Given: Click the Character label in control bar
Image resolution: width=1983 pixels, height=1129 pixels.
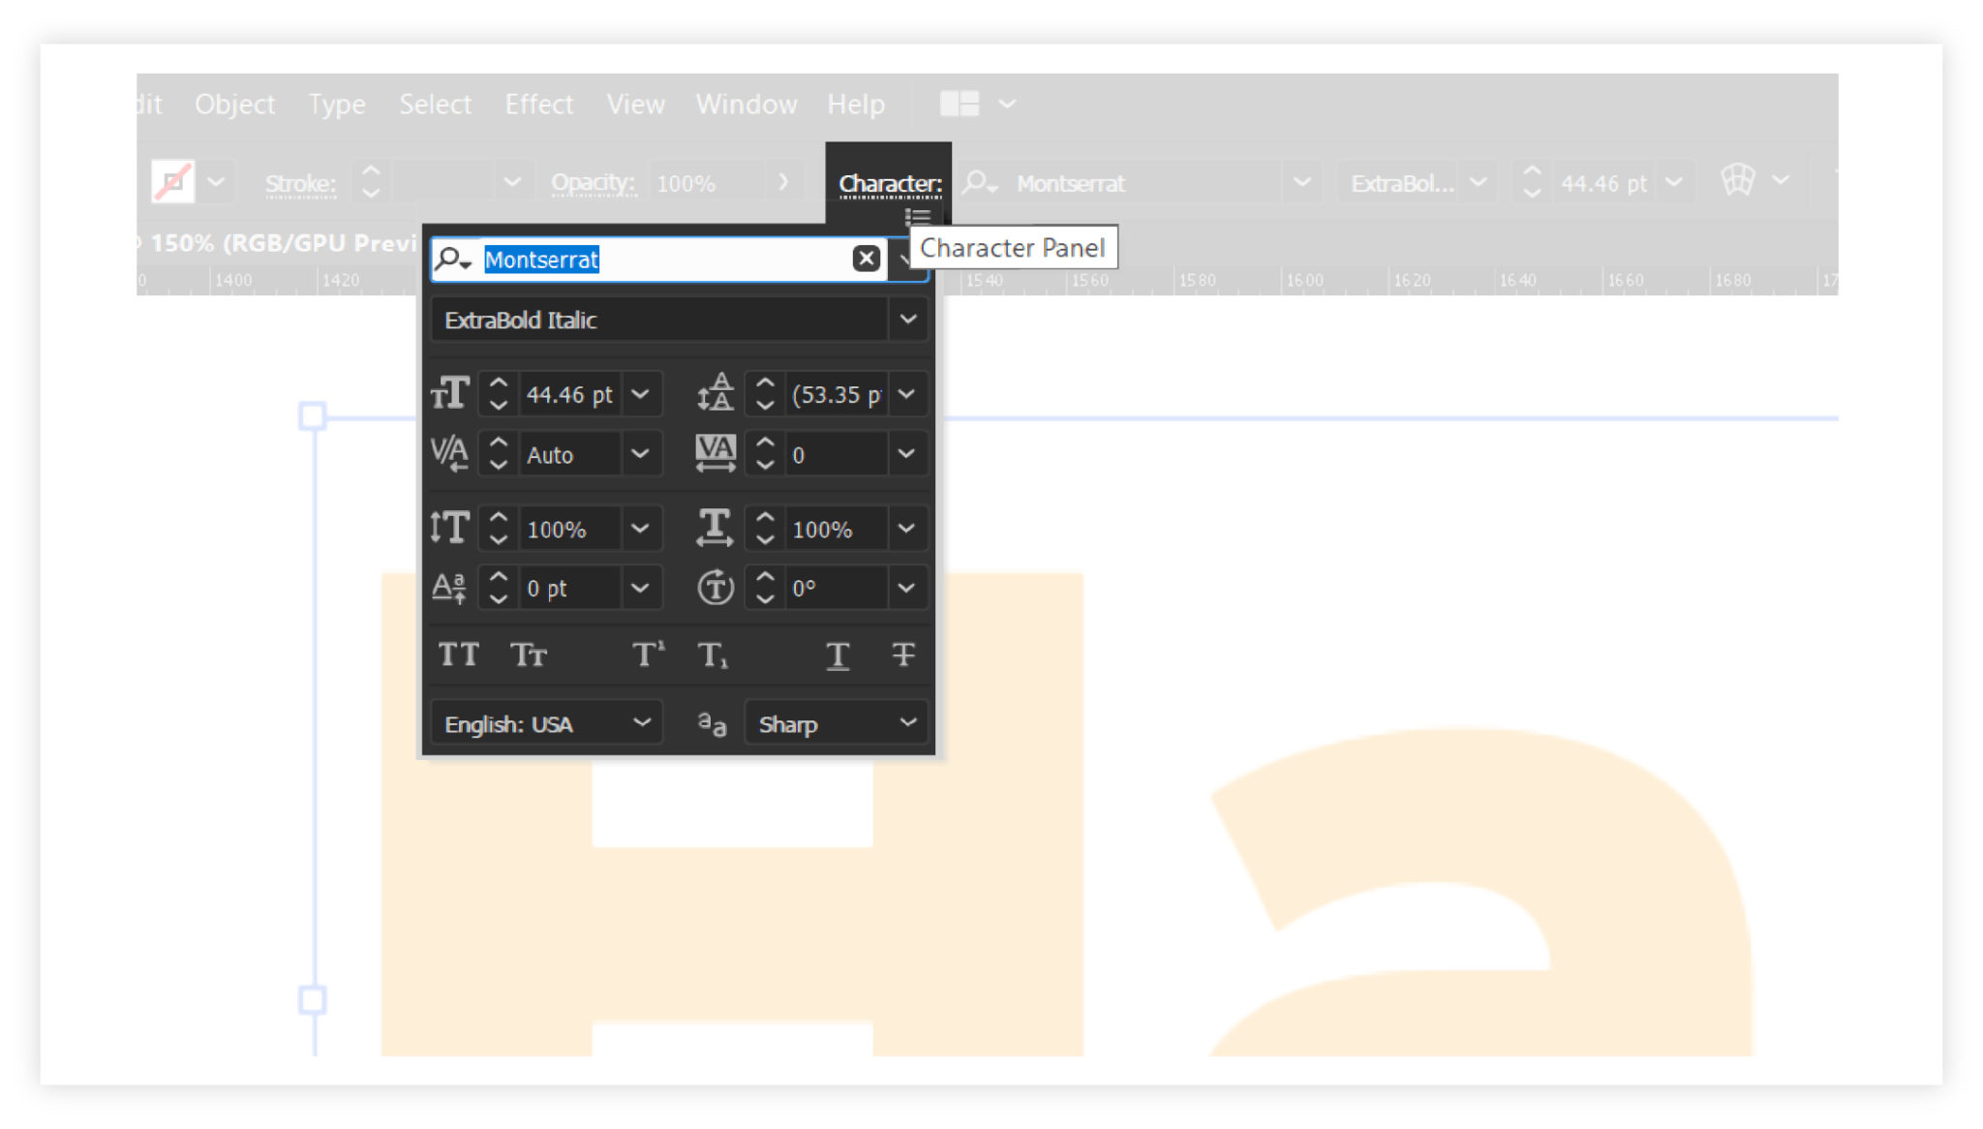Looking at the screenshot, I should click(x=890, y=184).
